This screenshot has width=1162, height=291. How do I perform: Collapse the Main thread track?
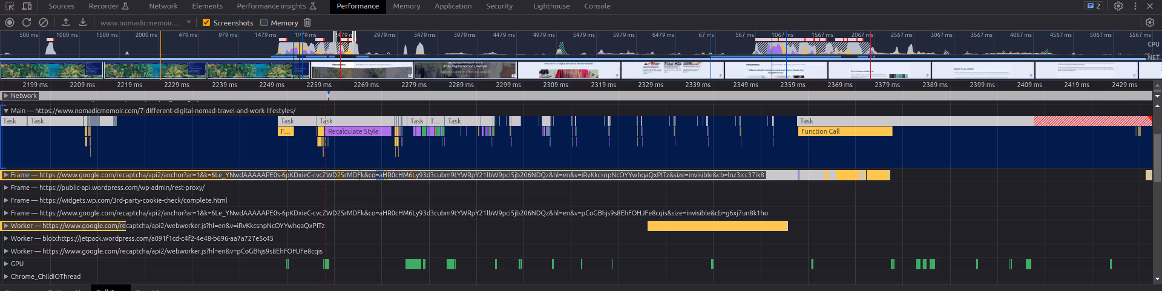6,111
